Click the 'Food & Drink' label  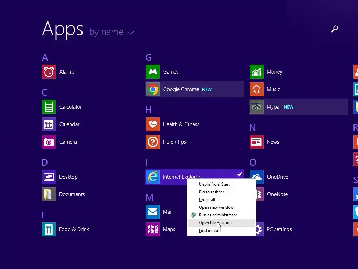[x=74, y=229]
